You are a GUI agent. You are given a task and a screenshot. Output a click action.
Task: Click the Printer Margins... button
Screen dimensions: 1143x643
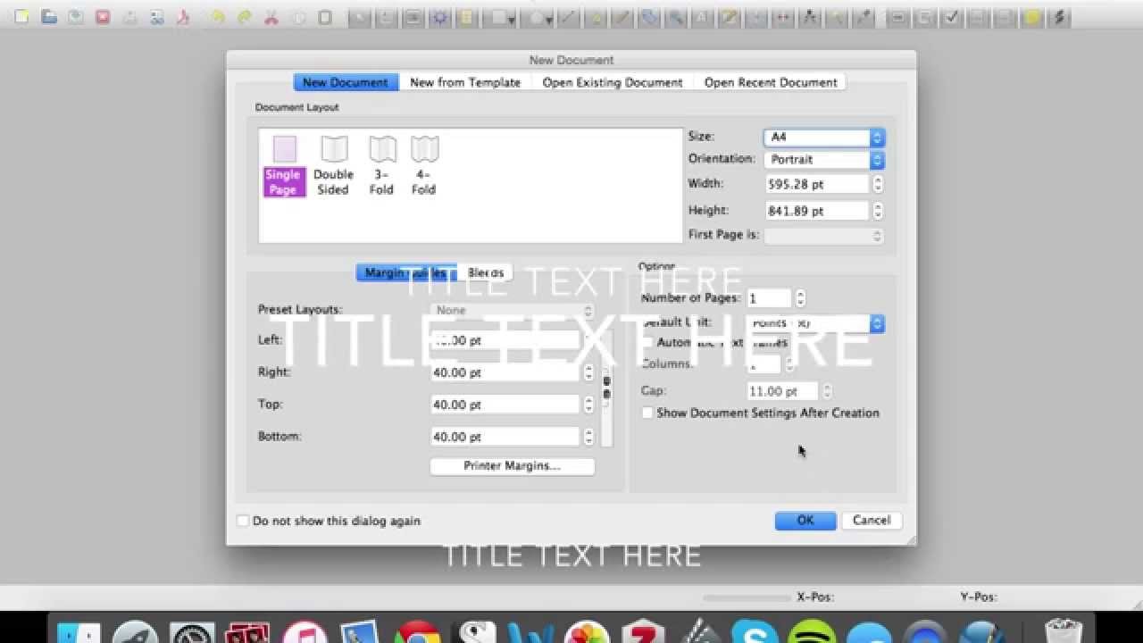(x=512, y=466)
